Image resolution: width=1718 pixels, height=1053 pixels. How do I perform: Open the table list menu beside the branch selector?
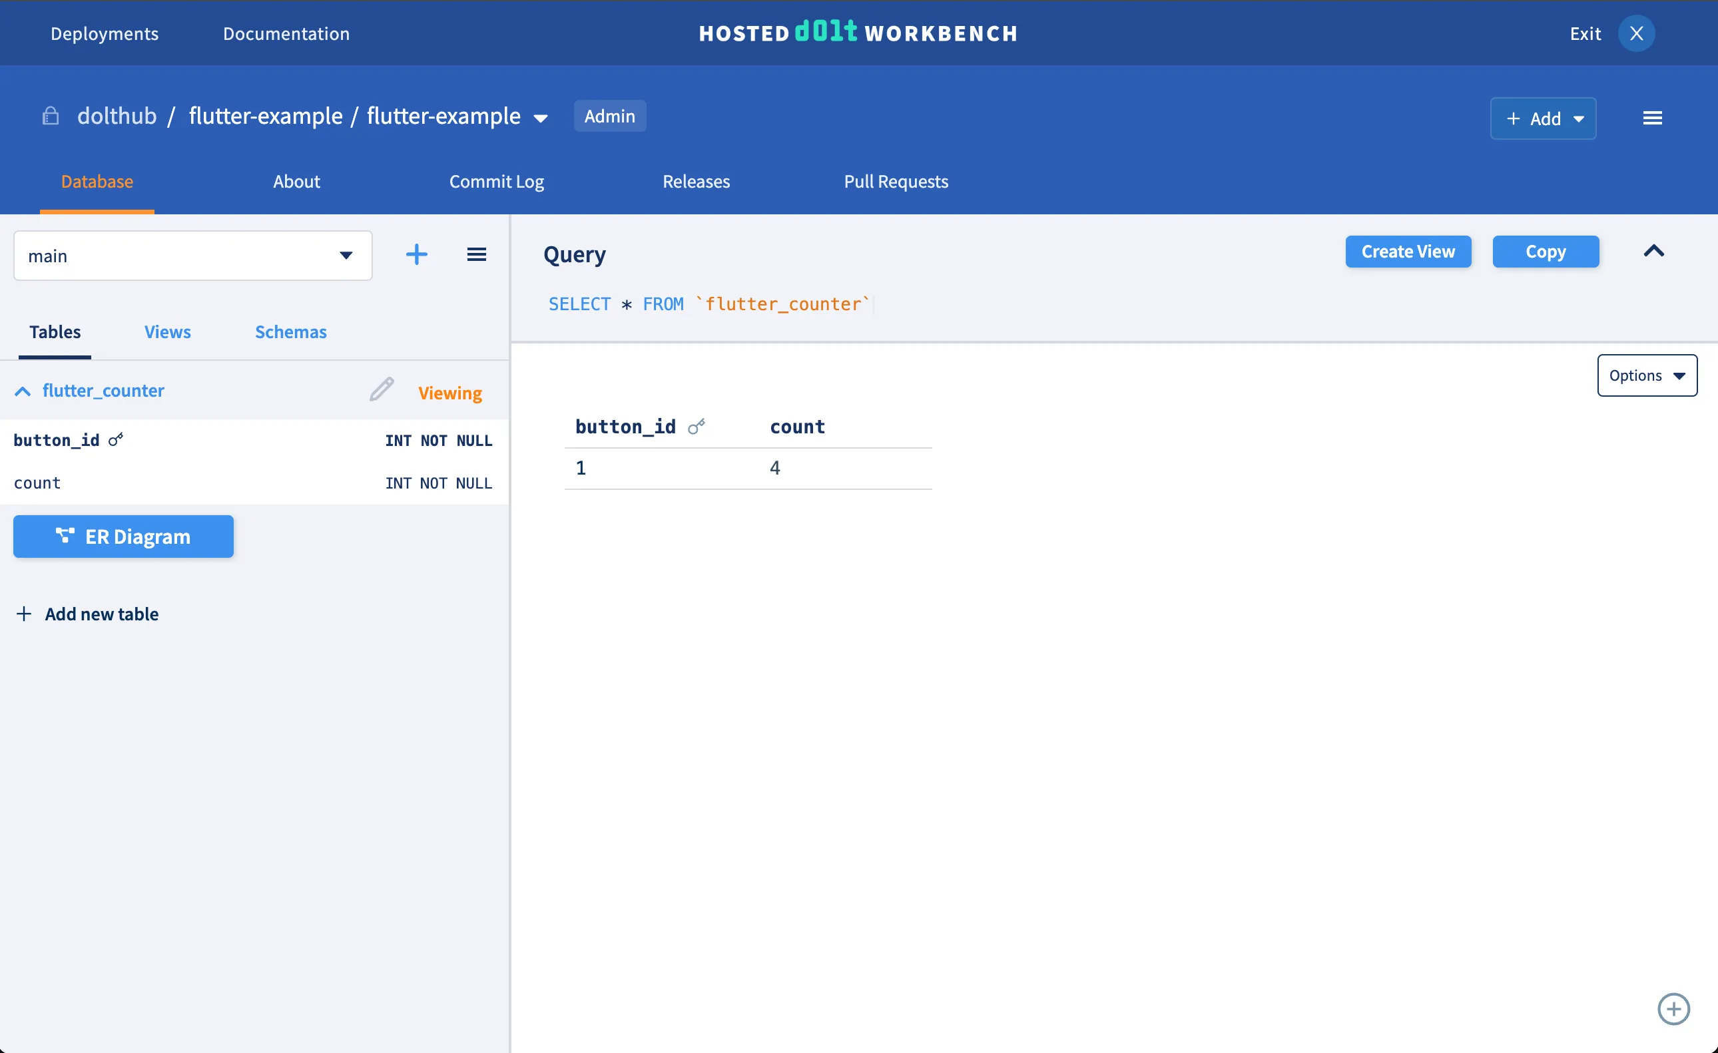pyautogui.click(x=477, y=254)
